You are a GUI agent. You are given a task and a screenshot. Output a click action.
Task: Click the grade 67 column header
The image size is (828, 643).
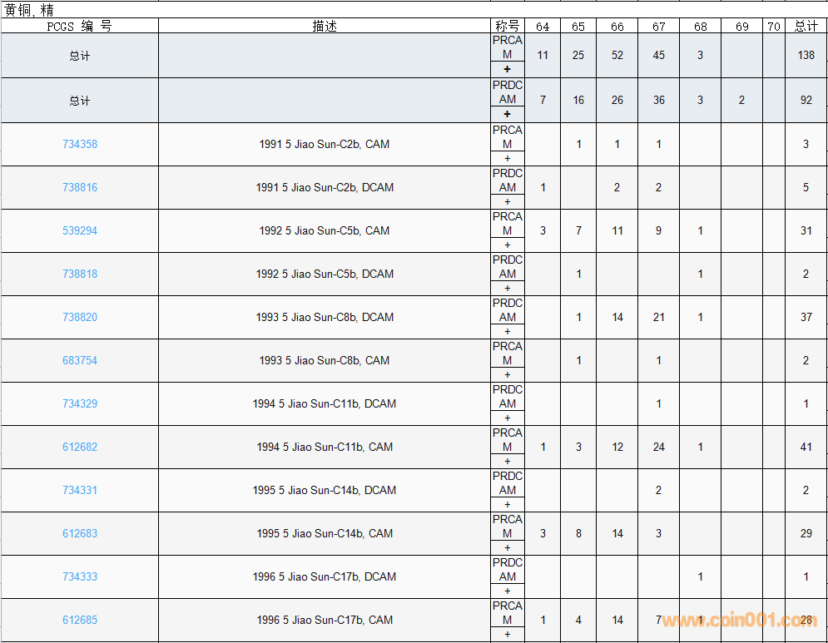(x=659, y=26)
